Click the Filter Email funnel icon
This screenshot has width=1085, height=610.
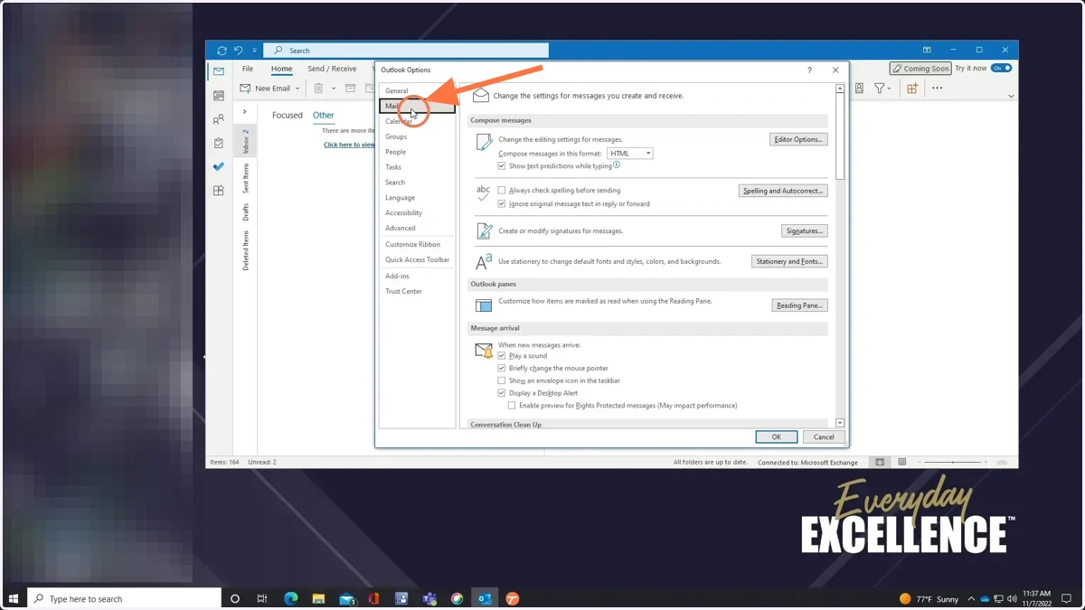pyautogui.click(x=879, y=89)
